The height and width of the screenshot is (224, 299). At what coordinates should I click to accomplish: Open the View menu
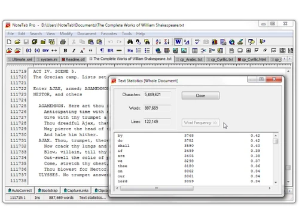coord(51,33)
